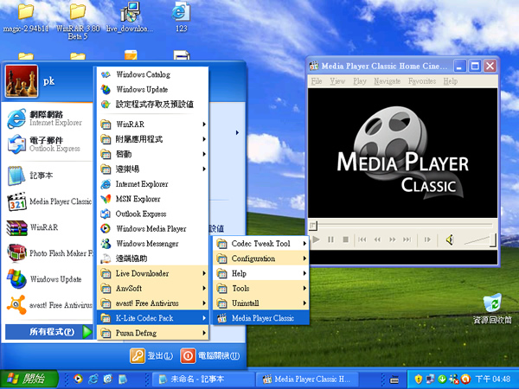The height and width of the screenshot is (389, 519).
Task: Click the 電腦關機 (Turn Off Computer) button
Action: [210, 356]
